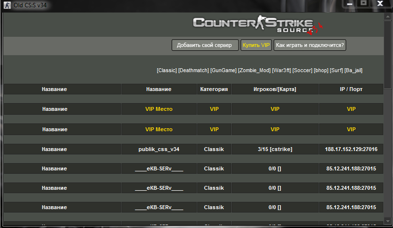
Task: Select the bhop category link
Action: point(321,70)
